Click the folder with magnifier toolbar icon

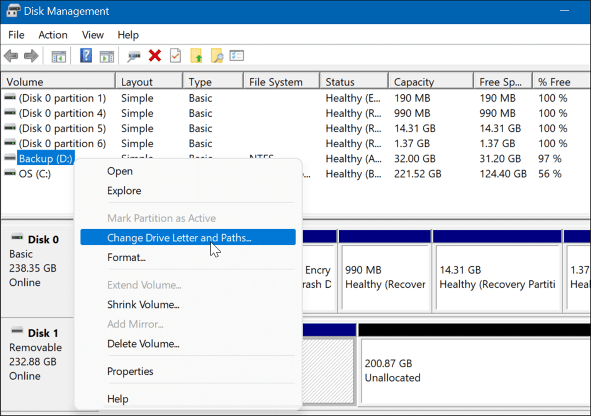217,55
